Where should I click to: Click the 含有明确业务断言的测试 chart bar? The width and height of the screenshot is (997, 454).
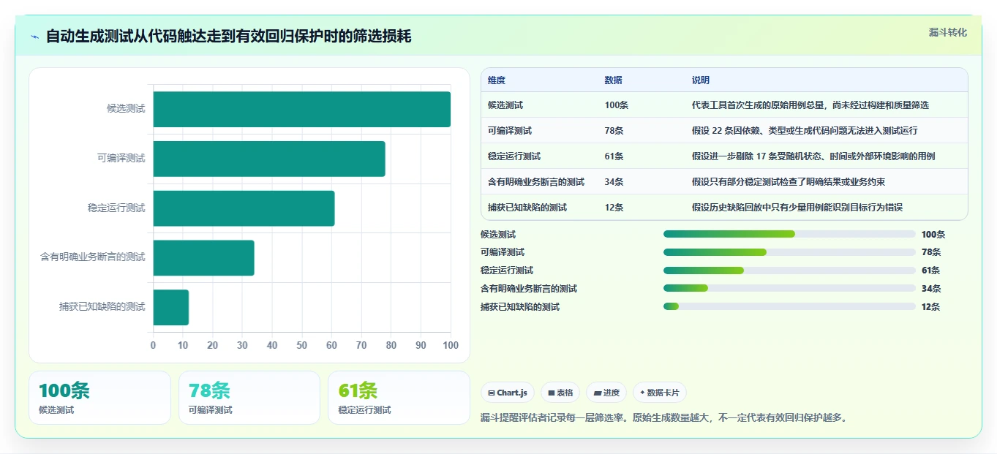[203, 257]
